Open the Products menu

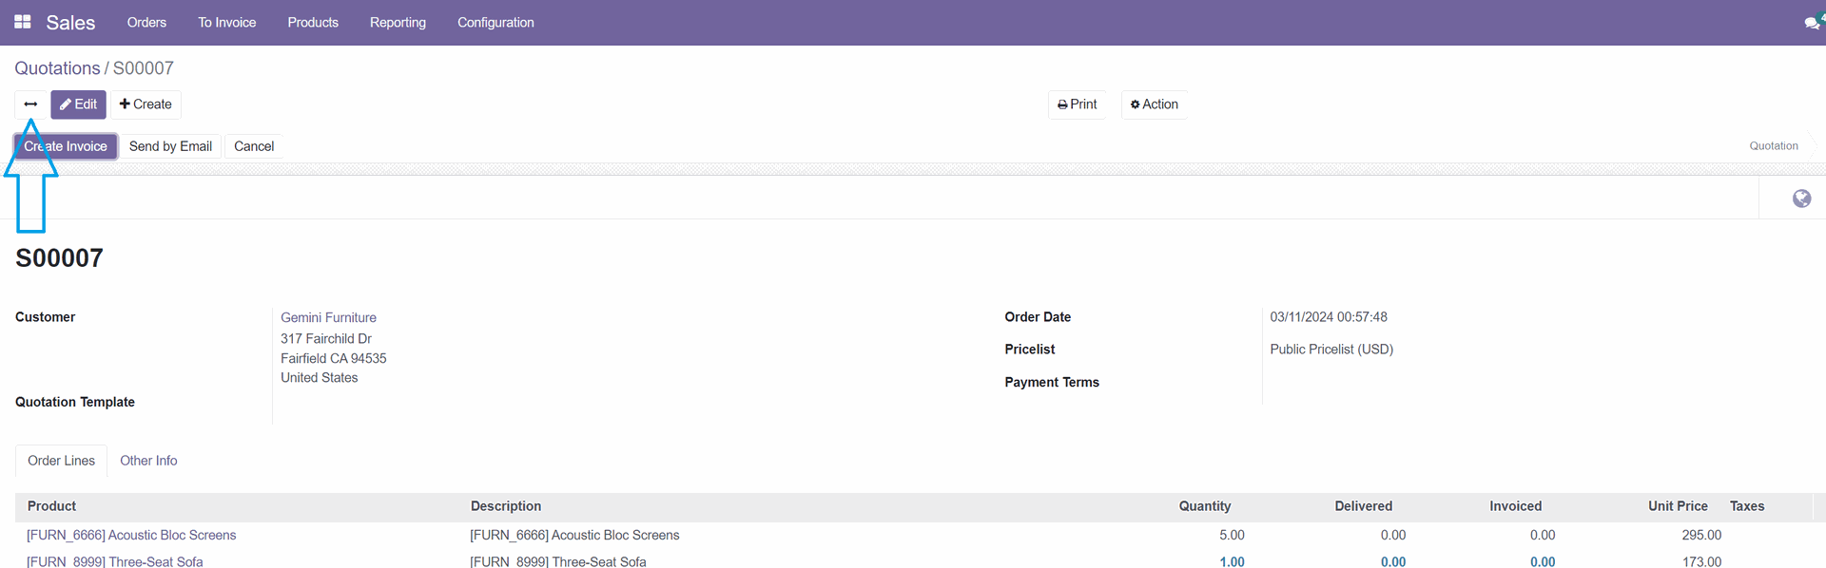[x=313, y=23]
